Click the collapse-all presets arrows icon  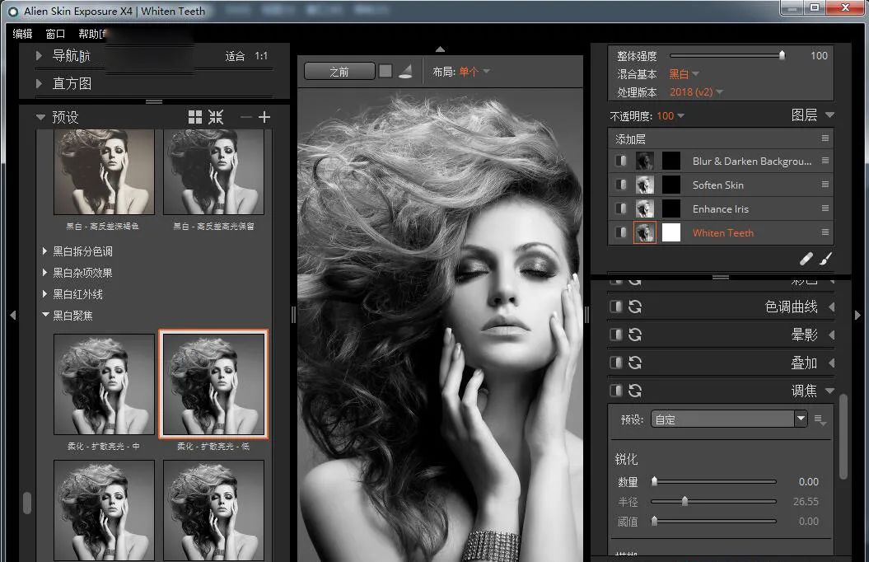click(216, 117)
